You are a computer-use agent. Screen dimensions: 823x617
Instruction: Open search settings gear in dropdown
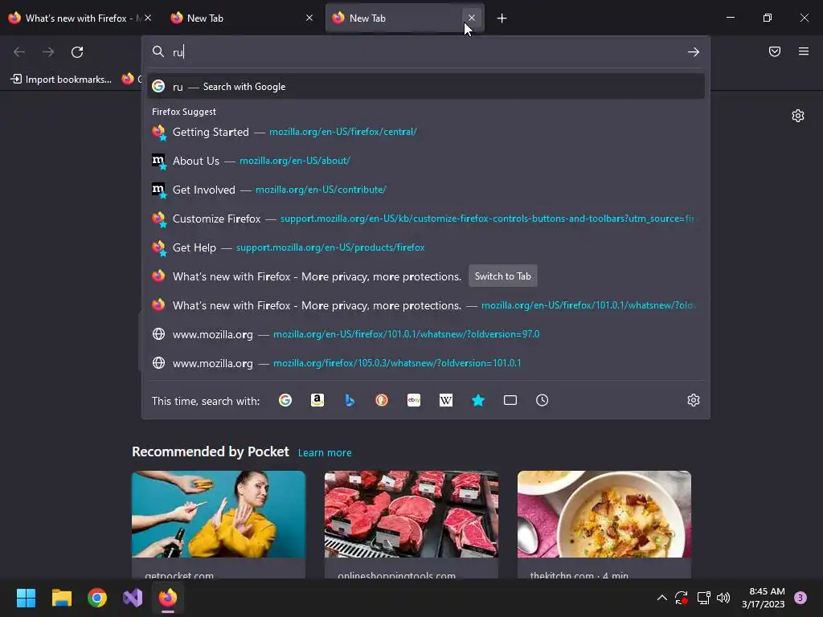click(694, 400)
